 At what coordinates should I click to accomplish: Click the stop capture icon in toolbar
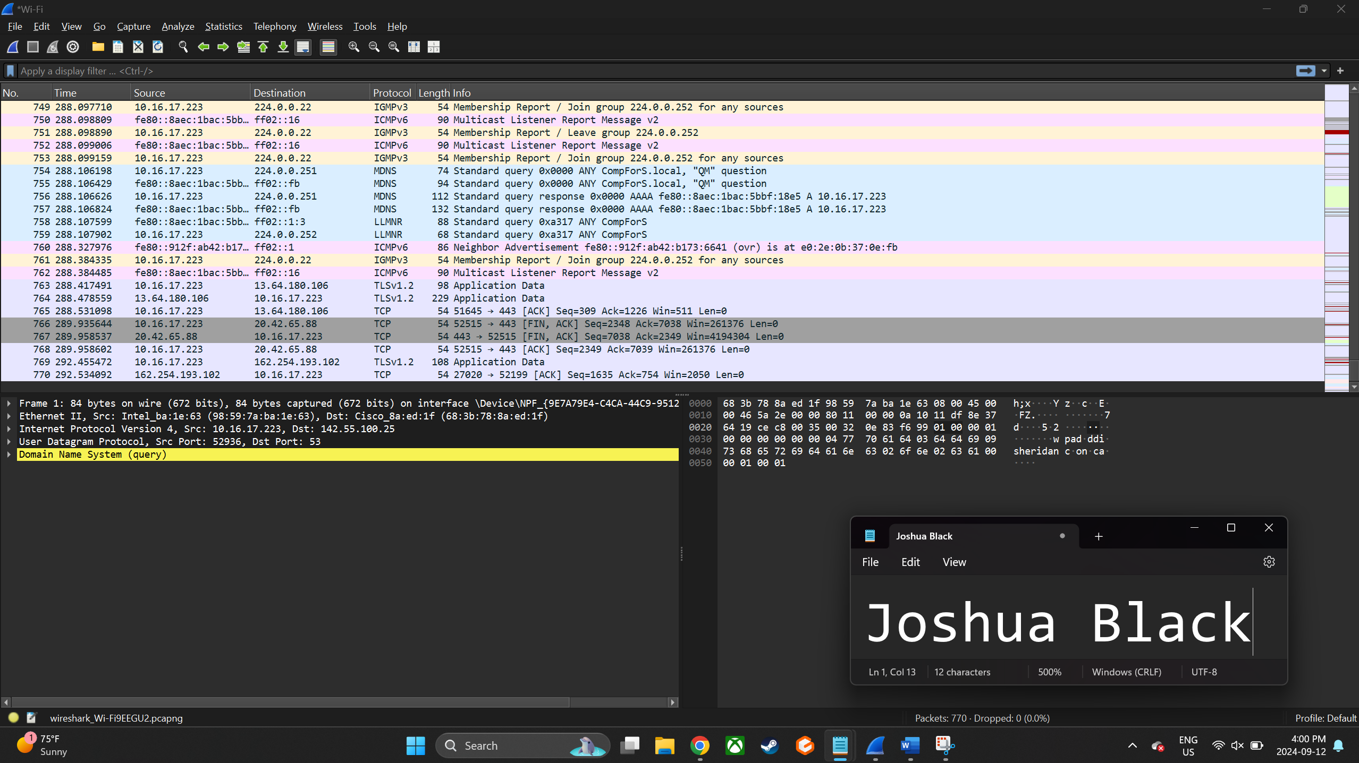tap(32, 47)
